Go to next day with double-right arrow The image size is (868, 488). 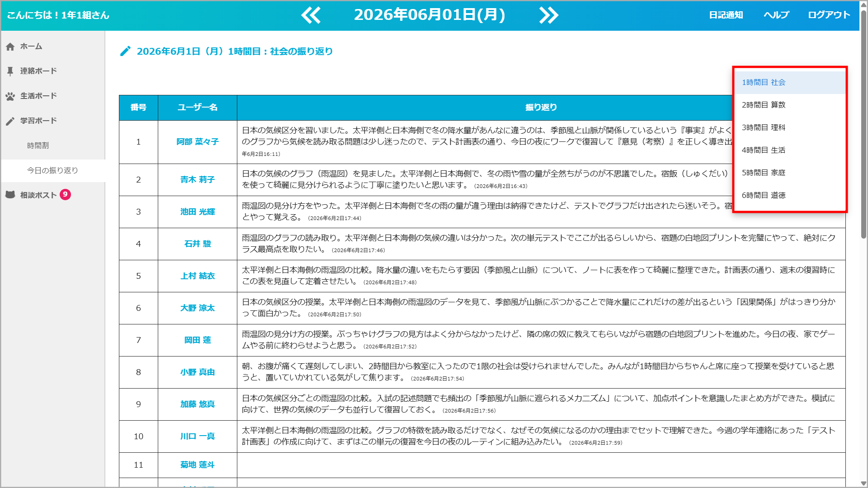click(549, 15)
